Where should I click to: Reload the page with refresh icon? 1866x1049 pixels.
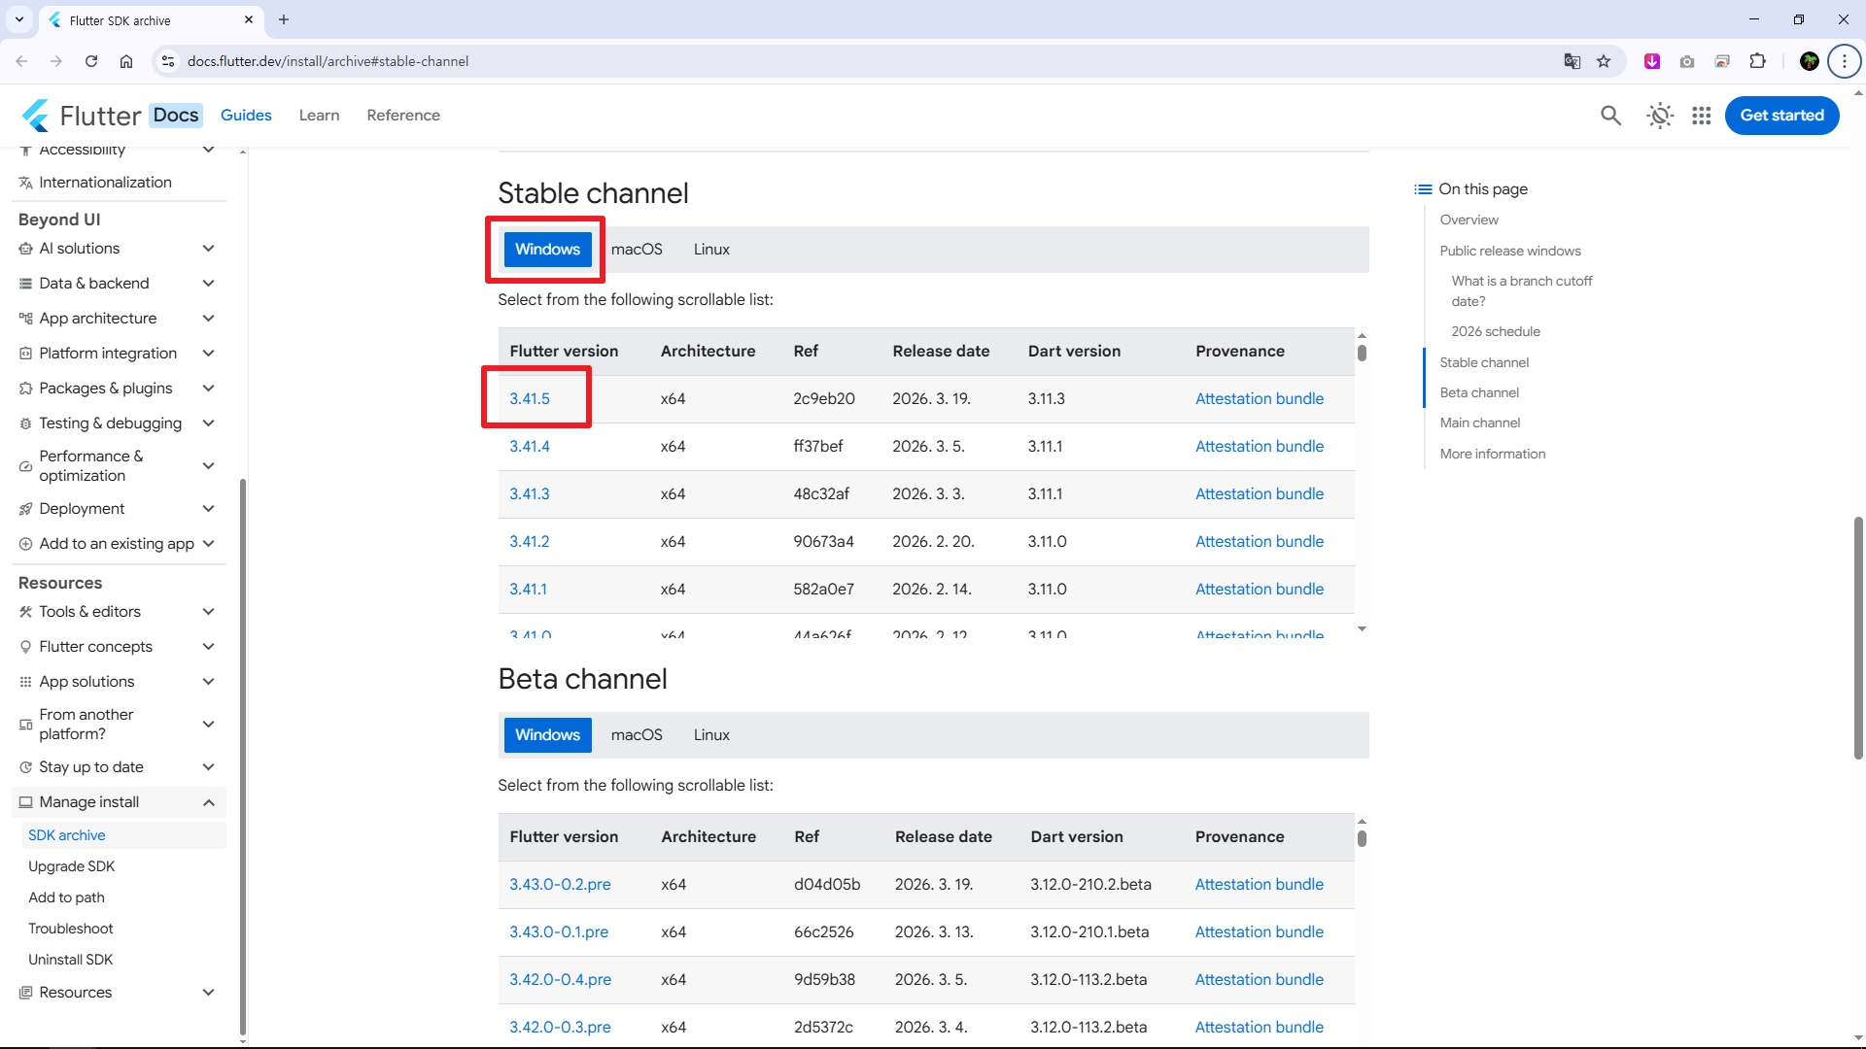pyautogui.click(x=91, y=61)
